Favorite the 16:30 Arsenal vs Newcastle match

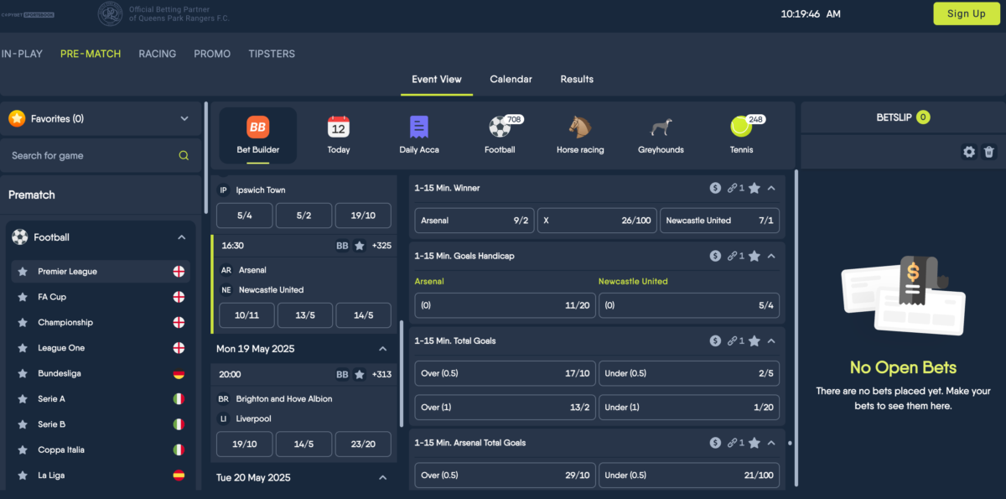point(360,246)
